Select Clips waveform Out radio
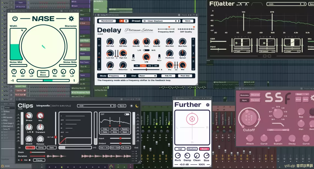The height and width of the screenshot is (169, 314). pos(30,160)
